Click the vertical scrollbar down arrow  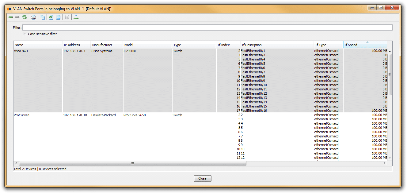point(390,158)
